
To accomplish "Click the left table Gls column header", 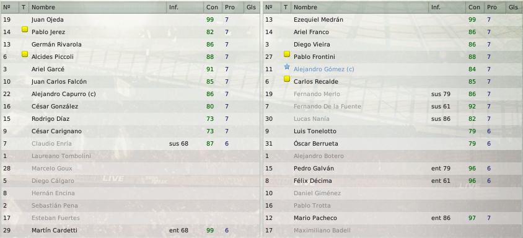I will (x=252, y=7).
